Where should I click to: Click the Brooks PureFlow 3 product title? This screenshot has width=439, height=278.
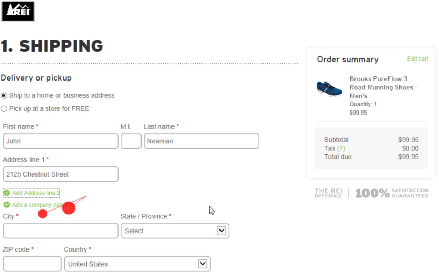(x=383, y=87)
